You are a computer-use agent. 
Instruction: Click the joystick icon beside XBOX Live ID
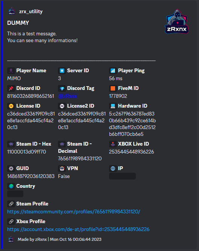[x=113, y=144]
